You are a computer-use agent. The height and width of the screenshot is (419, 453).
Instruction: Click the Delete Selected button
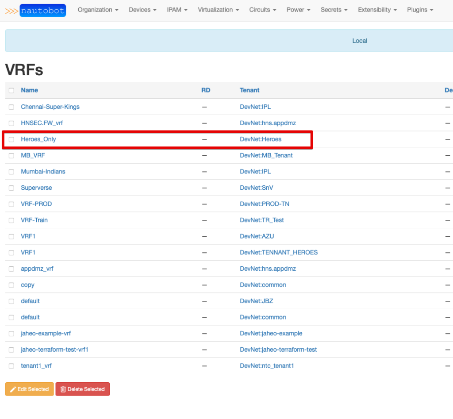(83, 389)
